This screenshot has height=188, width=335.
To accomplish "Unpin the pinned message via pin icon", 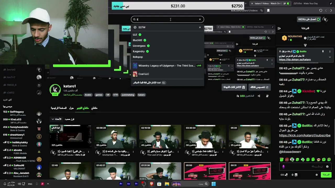I will 323,51.
